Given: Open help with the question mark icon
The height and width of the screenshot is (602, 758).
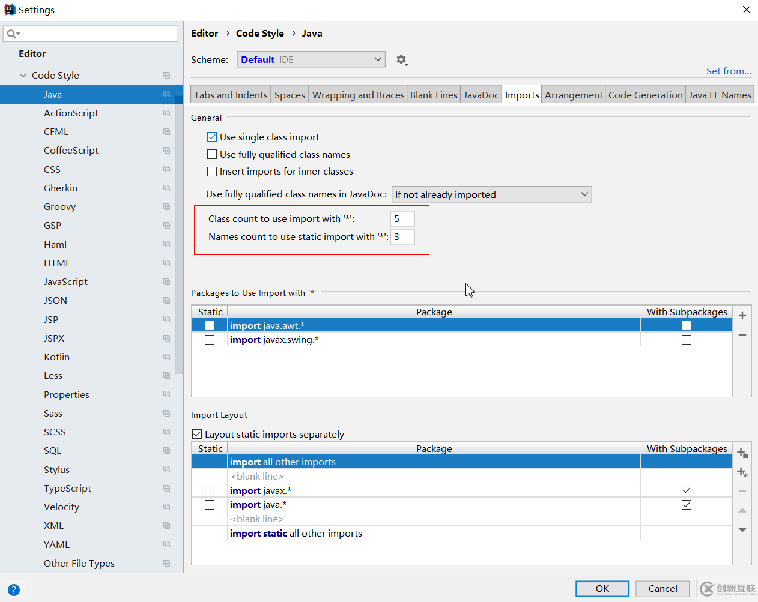Looking at the screenshot, I should [x=14, y=589].
